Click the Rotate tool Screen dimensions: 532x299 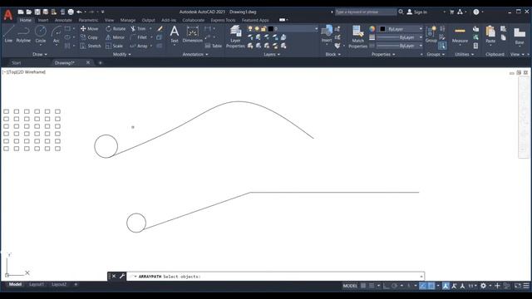[116, 29]
